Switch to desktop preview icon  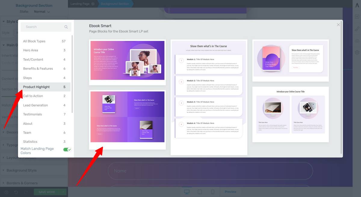[187, 192]
